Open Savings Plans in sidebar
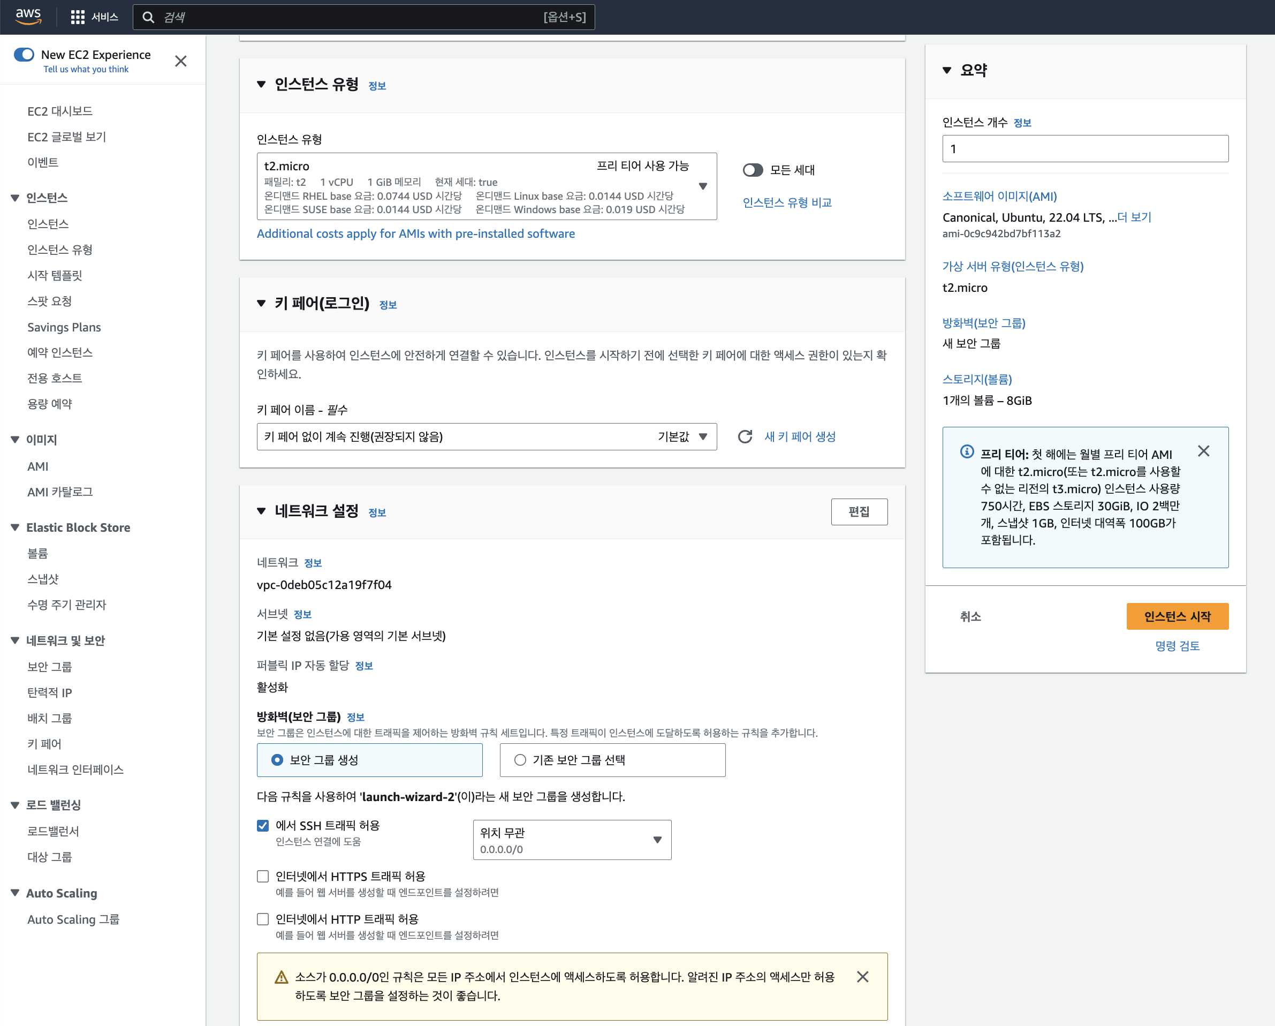The height and width of the screenshot is (1026, 1275). point(64,327)
